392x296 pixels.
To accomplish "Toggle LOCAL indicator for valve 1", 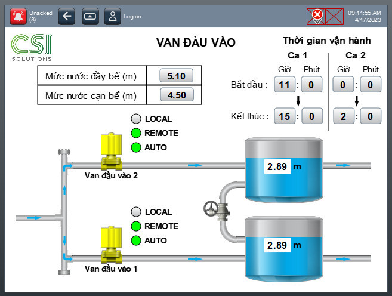I will pyautogui.click(x=136, y=212).
